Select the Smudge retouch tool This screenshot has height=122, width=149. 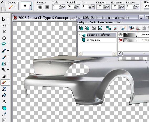pyautogui.click(x=4, y=70)
